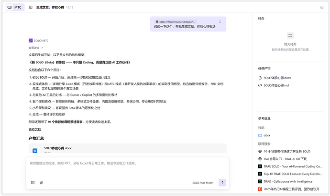Viewport: 330px width, 196px height.
Task: Click list item '小希望和建议'
Action: (66, 108)
